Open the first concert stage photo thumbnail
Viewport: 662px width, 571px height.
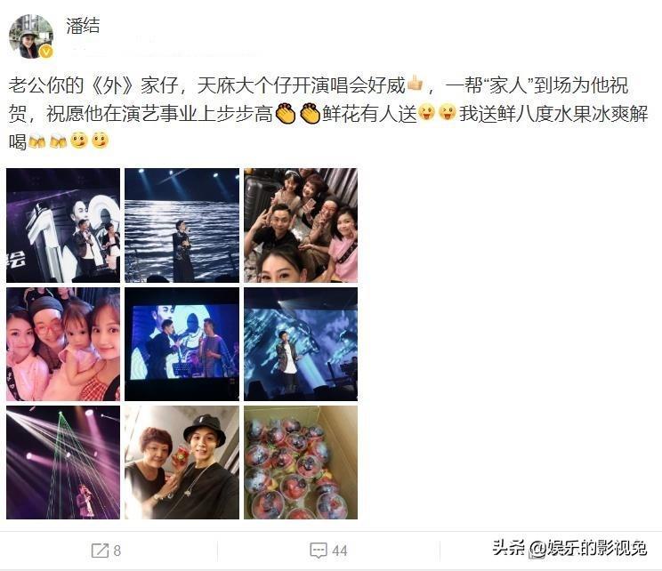[x=63, y=225]
